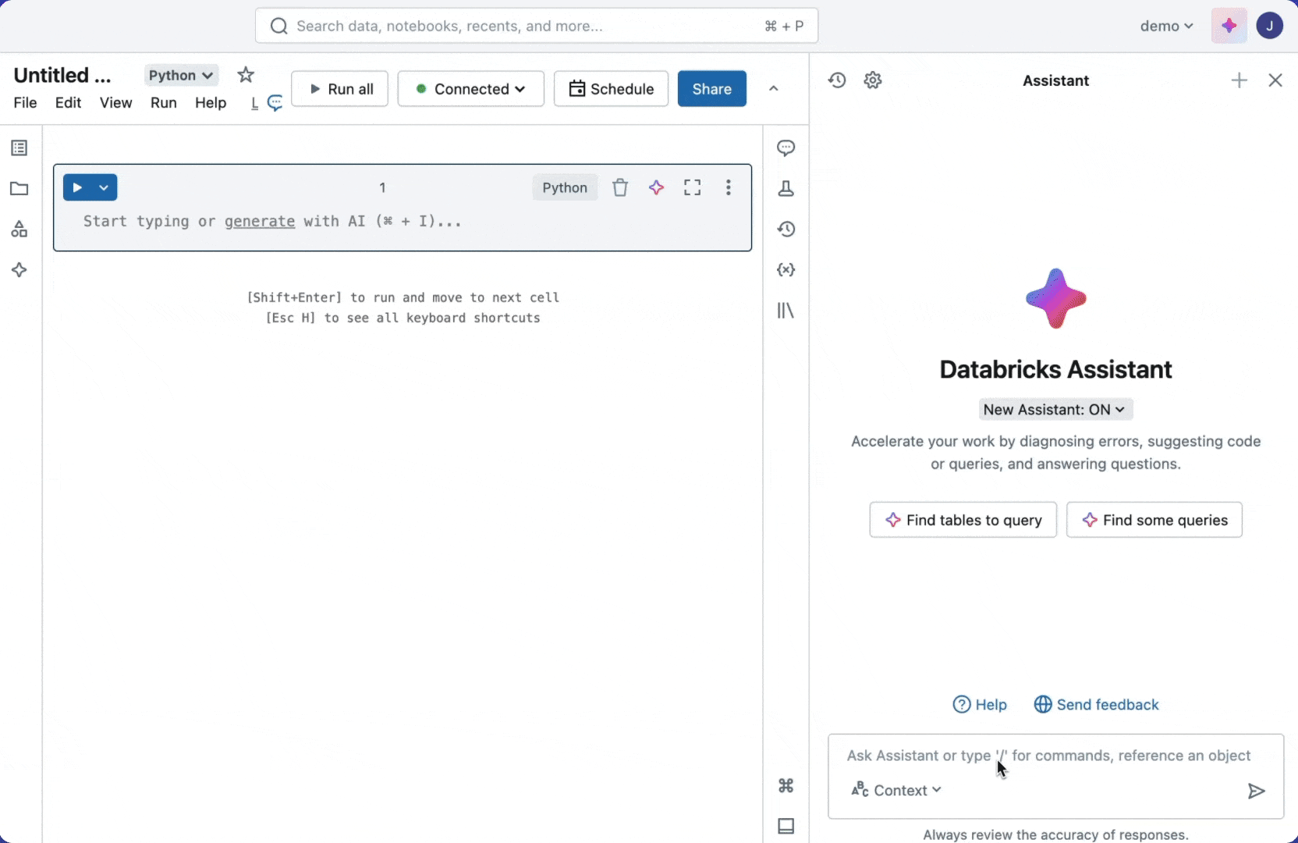Viewport: 1298px width, 843px height.
Task: Click the Run all button
Action: (339, 89)
